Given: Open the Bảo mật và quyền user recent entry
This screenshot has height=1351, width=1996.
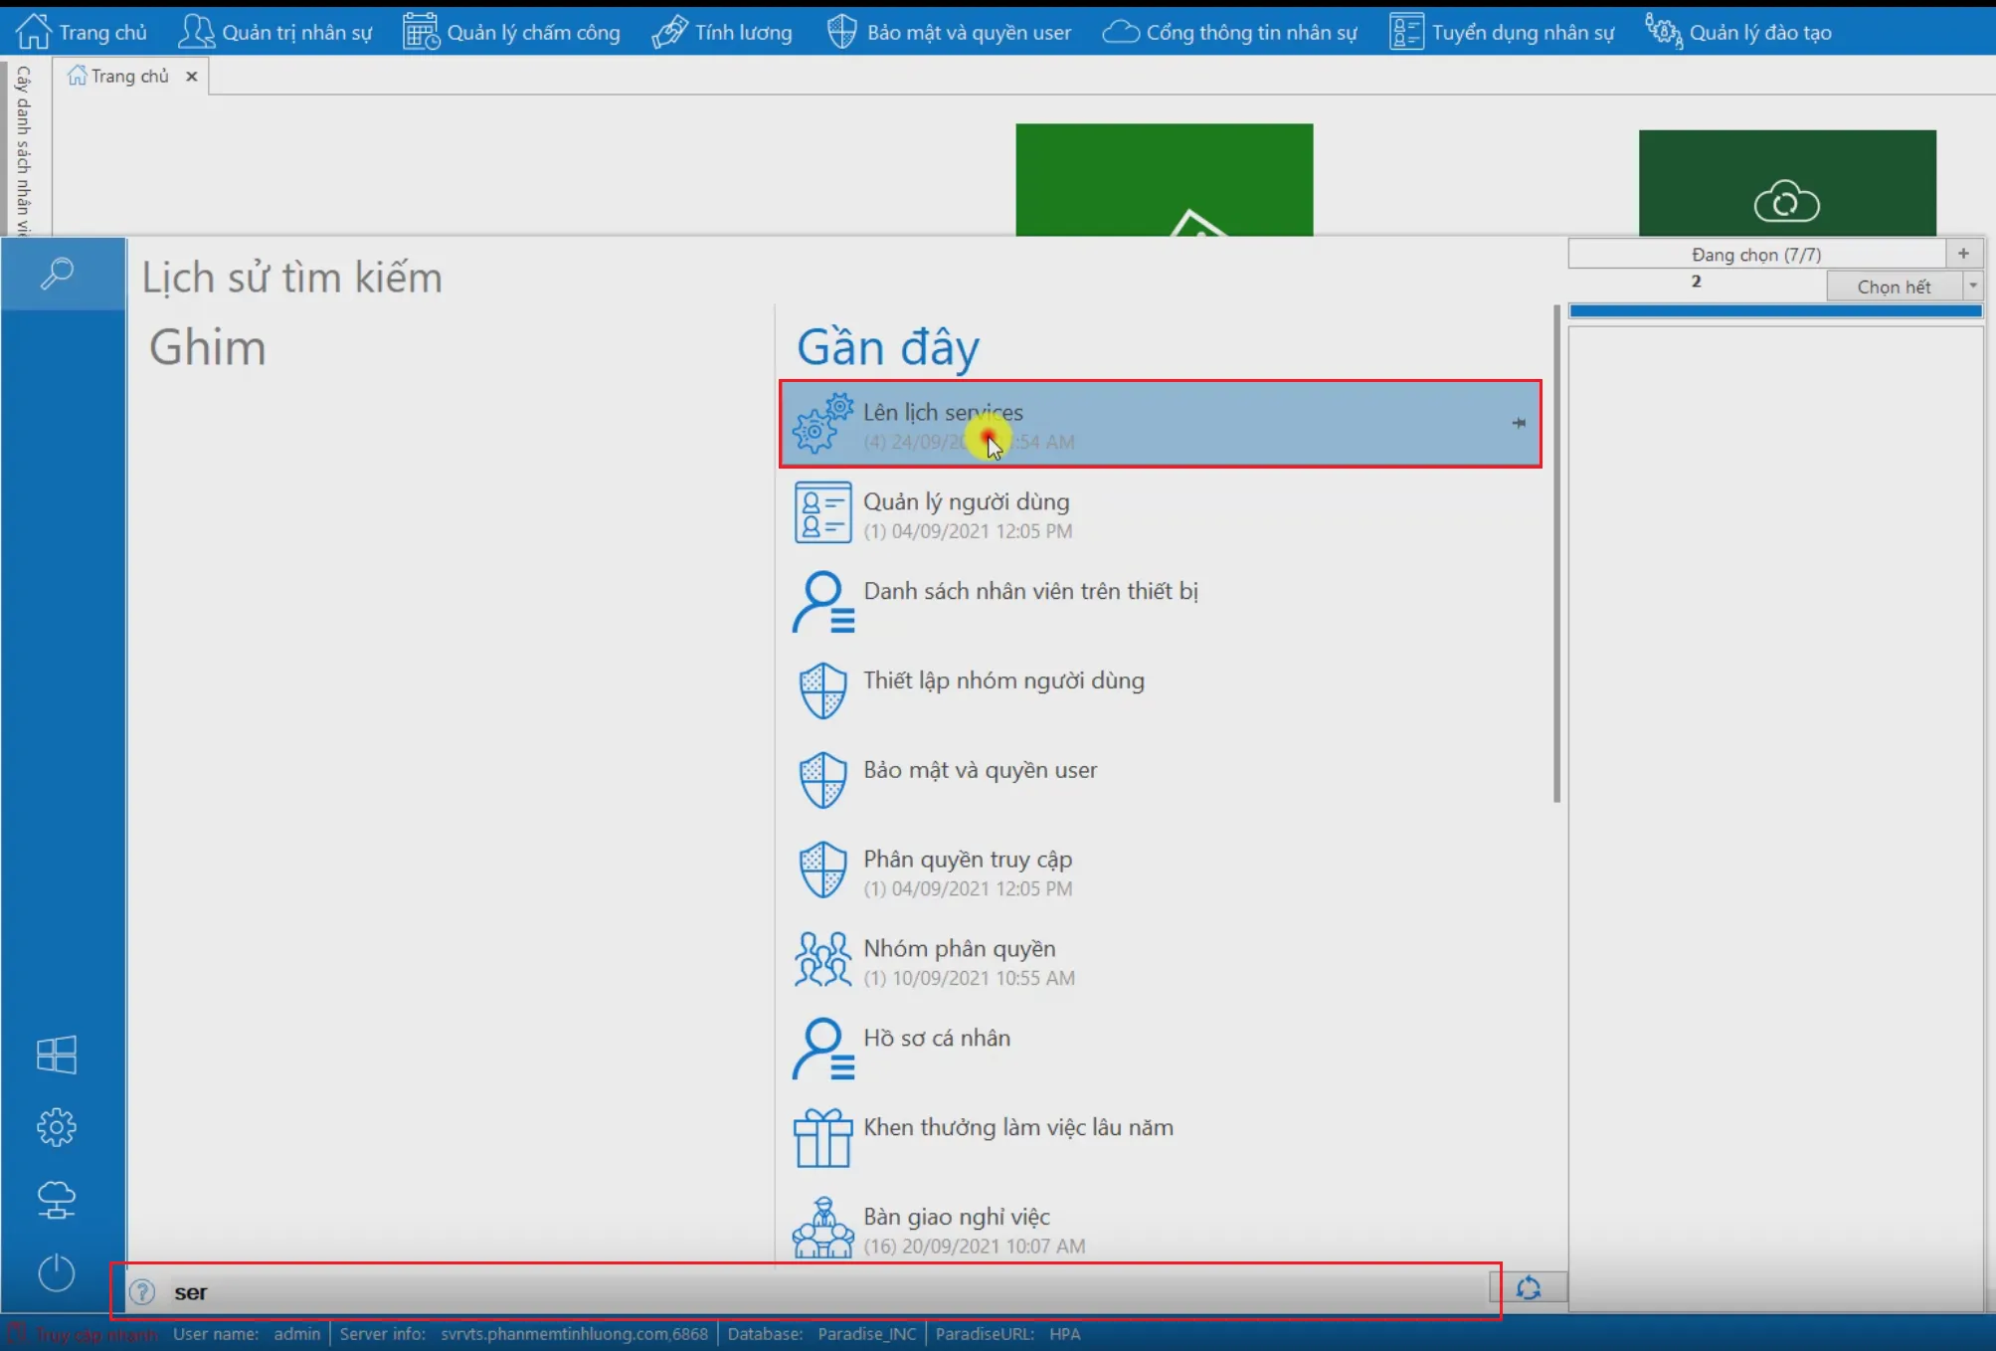Looking at the screenshot, I should pyautogui.click(x=1160, y=781).
